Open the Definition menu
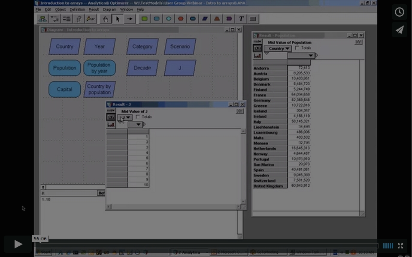The width and height of the screenshot is (412, 257). 77,9
